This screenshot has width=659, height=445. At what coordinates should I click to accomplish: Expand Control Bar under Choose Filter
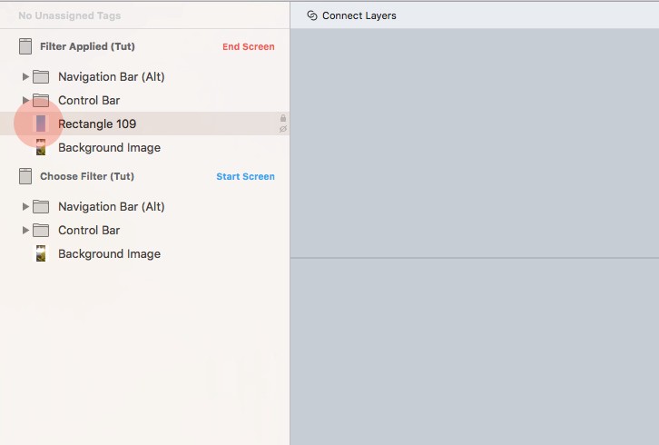point(25,231)
